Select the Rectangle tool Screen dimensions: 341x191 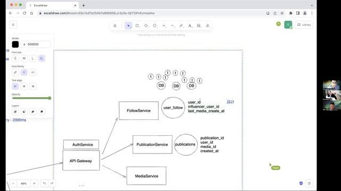tap(137, 26)
